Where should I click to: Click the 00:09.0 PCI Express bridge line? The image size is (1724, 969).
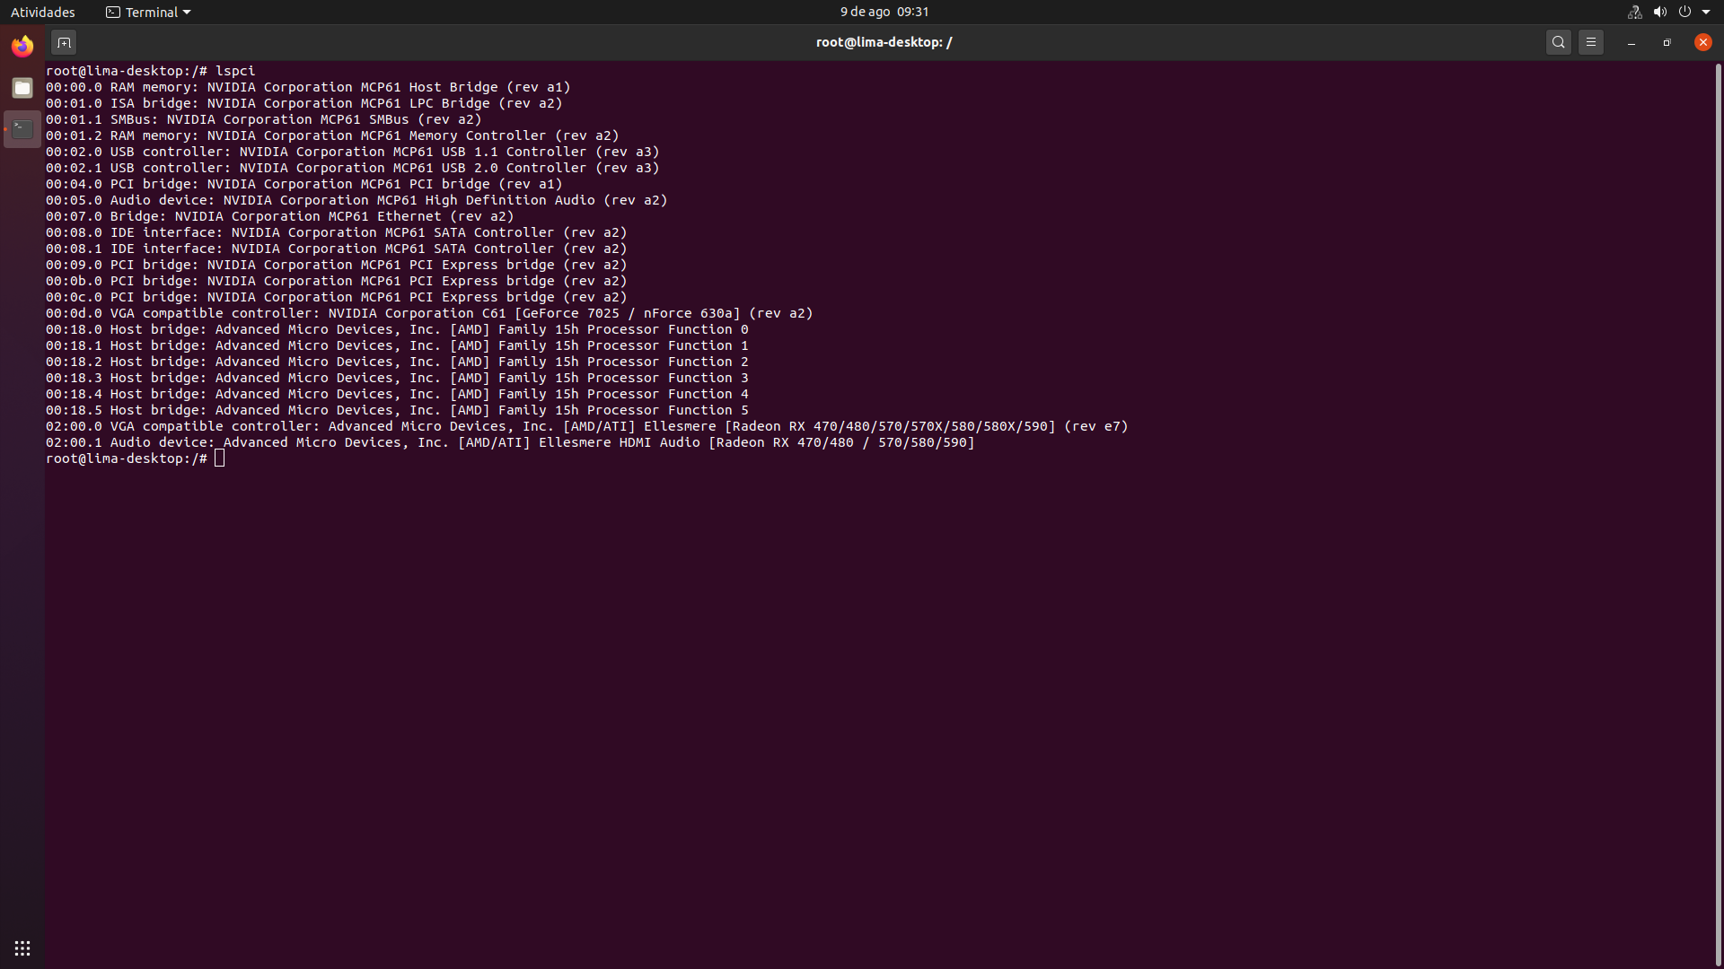pos(337,265)
